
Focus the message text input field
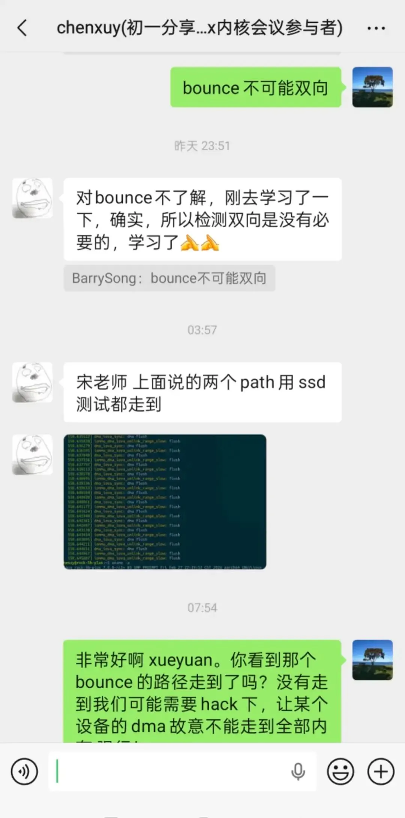[183, 771]
